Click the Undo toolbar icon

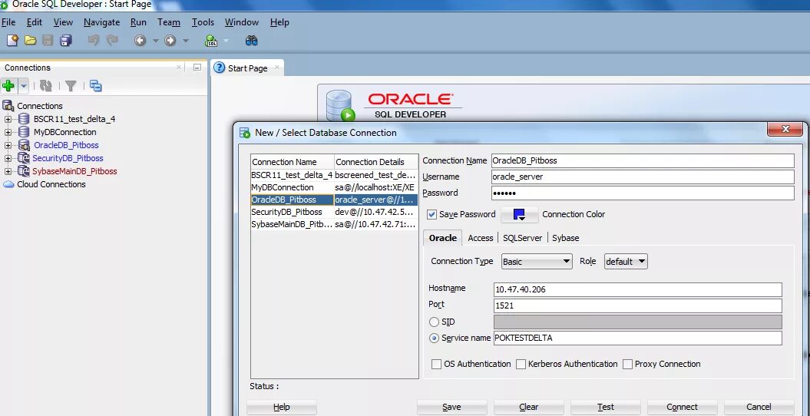[x=94, y=40]
